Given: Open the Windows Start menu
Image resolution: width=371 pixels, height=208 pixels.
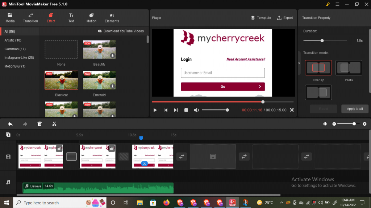Looking at the screenshot, I should (7, 203).
